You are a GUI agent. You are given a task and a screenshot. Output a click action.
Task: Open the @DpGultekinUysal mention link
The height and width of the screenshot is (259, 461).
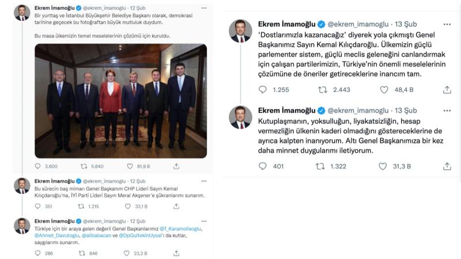tap(140, 235)
